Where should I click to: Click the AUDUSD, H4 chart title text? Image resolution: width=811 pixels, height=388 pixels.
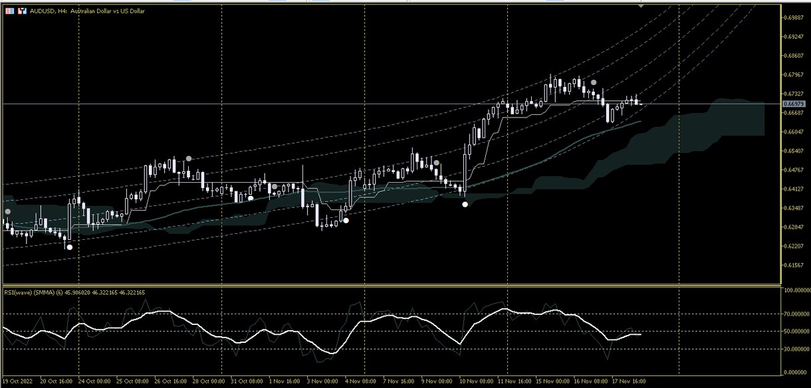click(x=87, y=11)
